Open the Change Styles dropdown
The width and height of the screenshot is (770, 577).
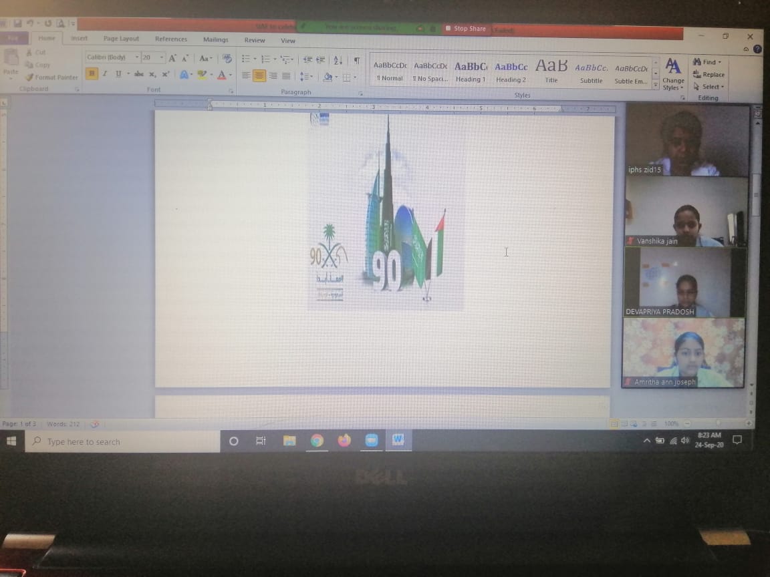click(673, 74)
